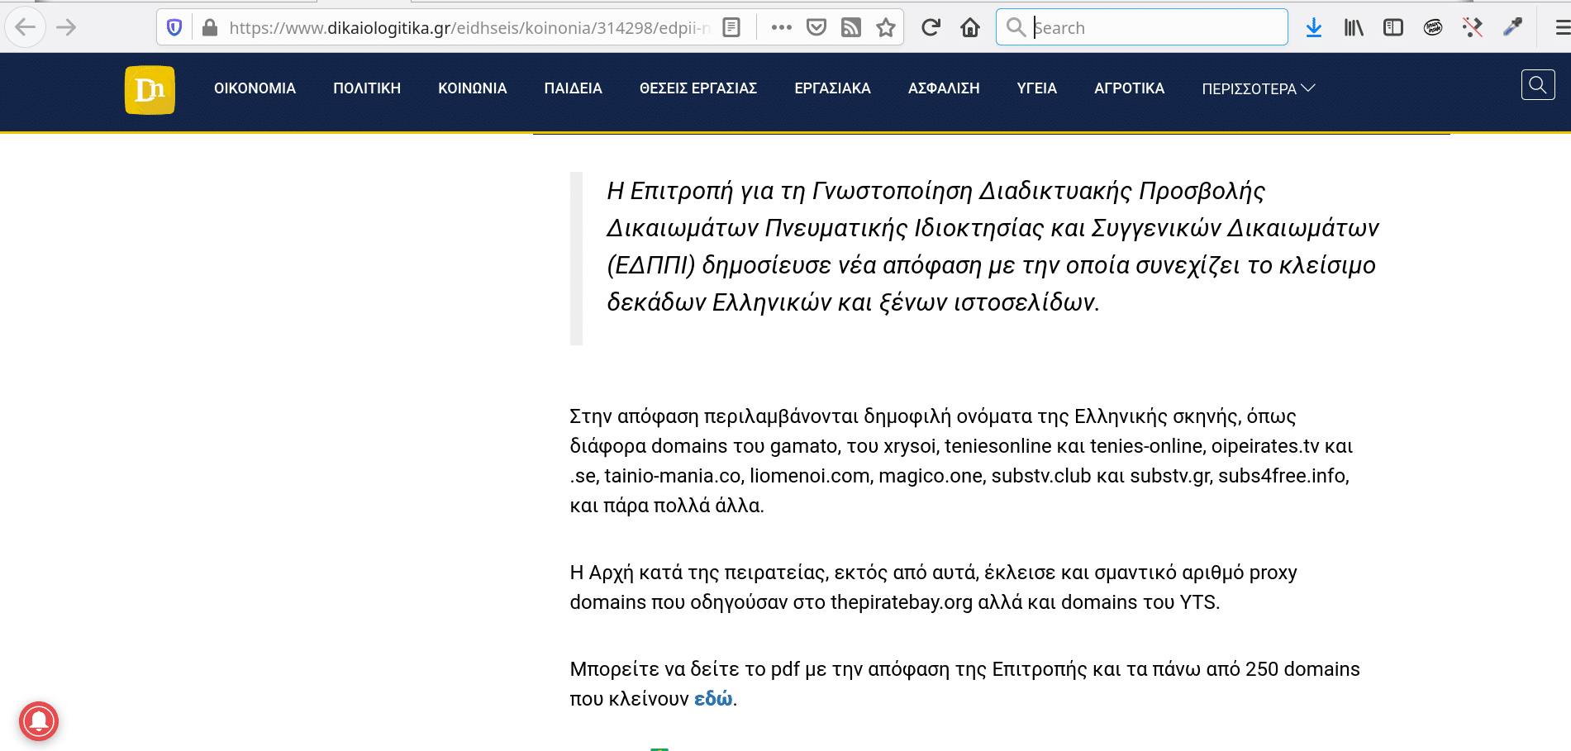Click the red notification bell
The width and height of the screenshot is (1571, 751).
tap(39, 721)
